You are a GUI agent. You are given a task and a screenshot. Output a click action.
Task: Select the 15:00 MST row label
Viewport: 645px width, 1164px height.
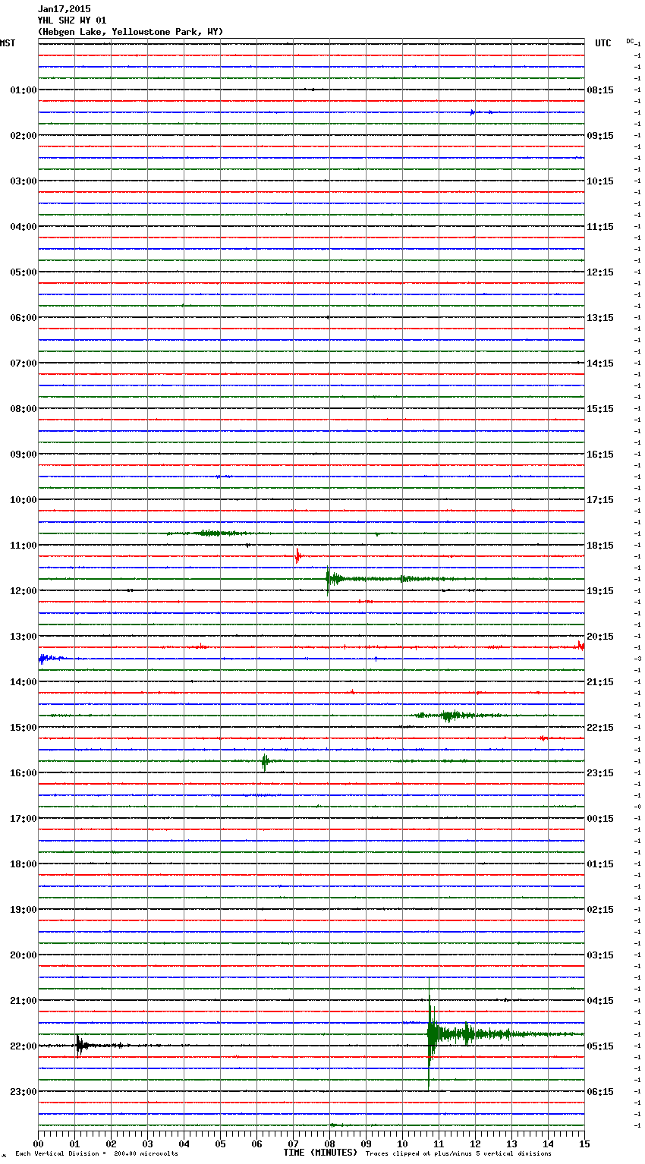click(x=24, y=728)
